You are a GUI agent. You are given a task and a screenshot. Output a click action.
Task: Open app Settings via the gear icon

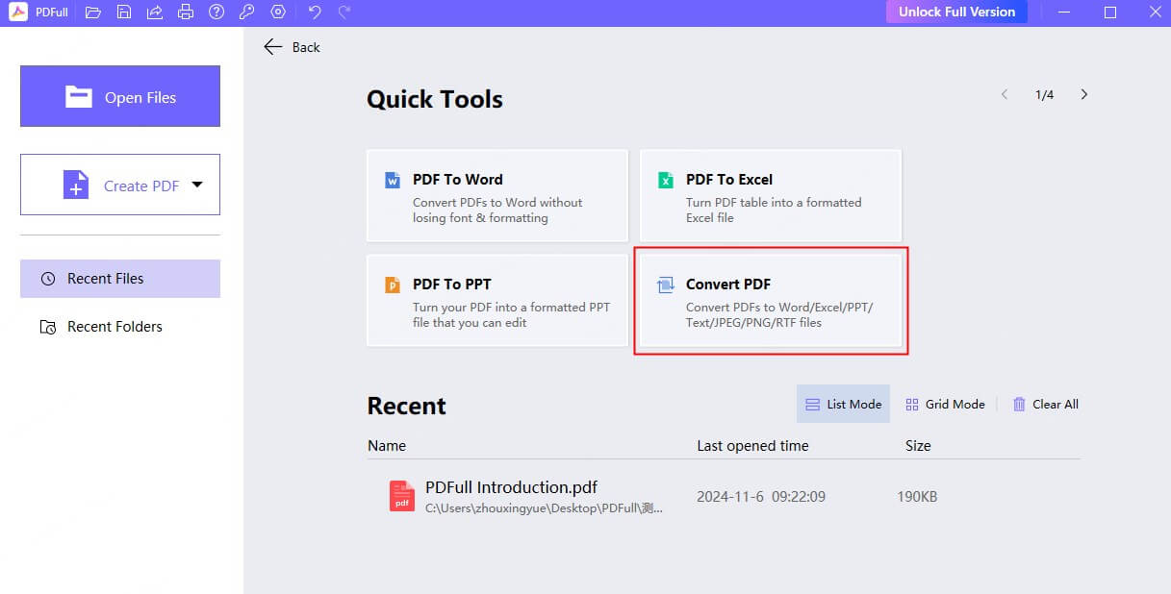pos(278,12)
